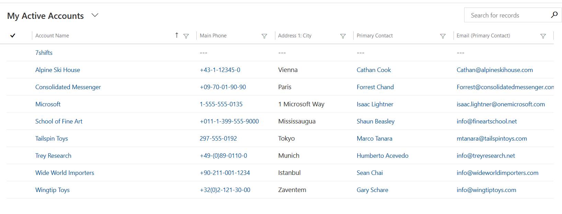Open the contact Shaun Beasley

click(x=376, y=121)
